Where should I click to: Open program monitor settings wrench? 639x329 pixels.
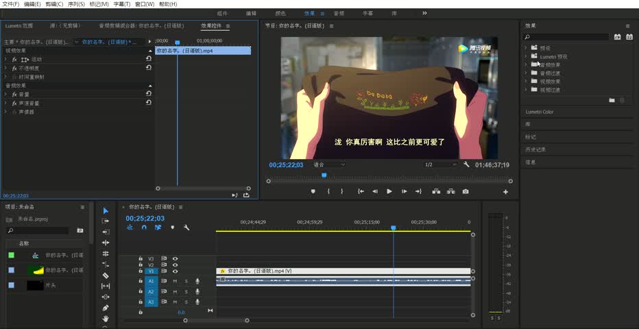click(x=467, y=164)
